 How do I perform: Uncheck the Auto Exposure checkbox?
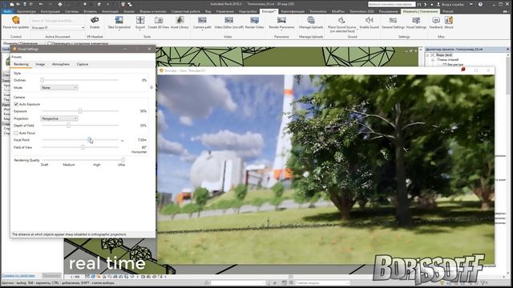tap(16, 104)
